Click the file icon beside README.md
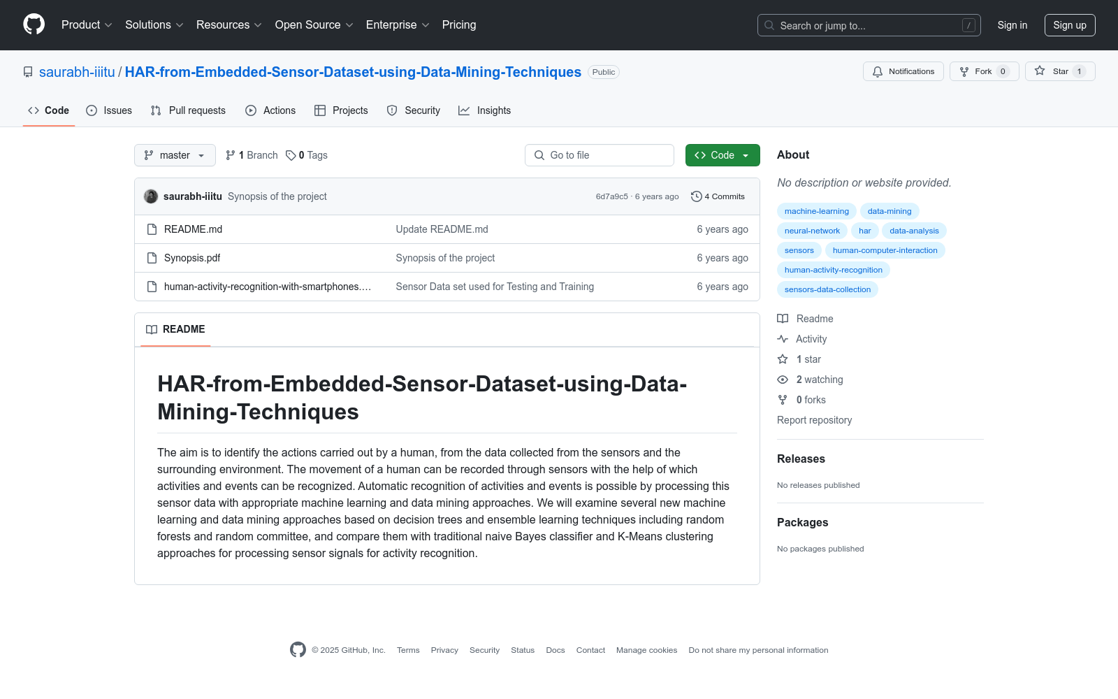Screen dimensions: 1118x699 152,229
